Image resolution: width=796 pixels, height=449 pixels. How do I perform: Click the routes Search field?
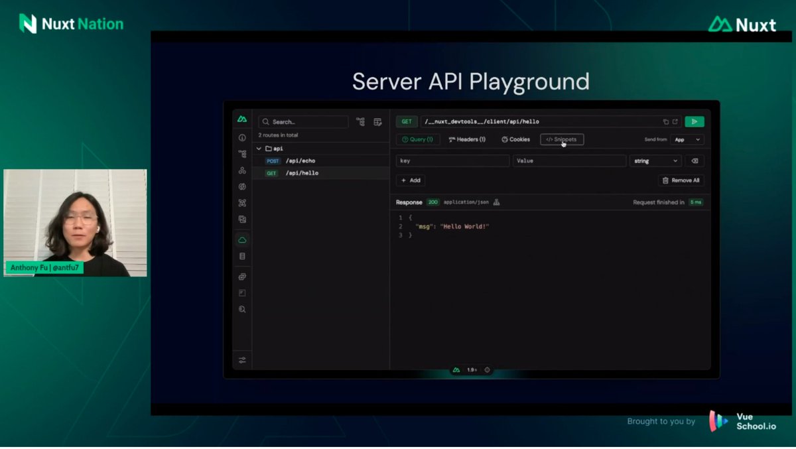coord(303,122)
